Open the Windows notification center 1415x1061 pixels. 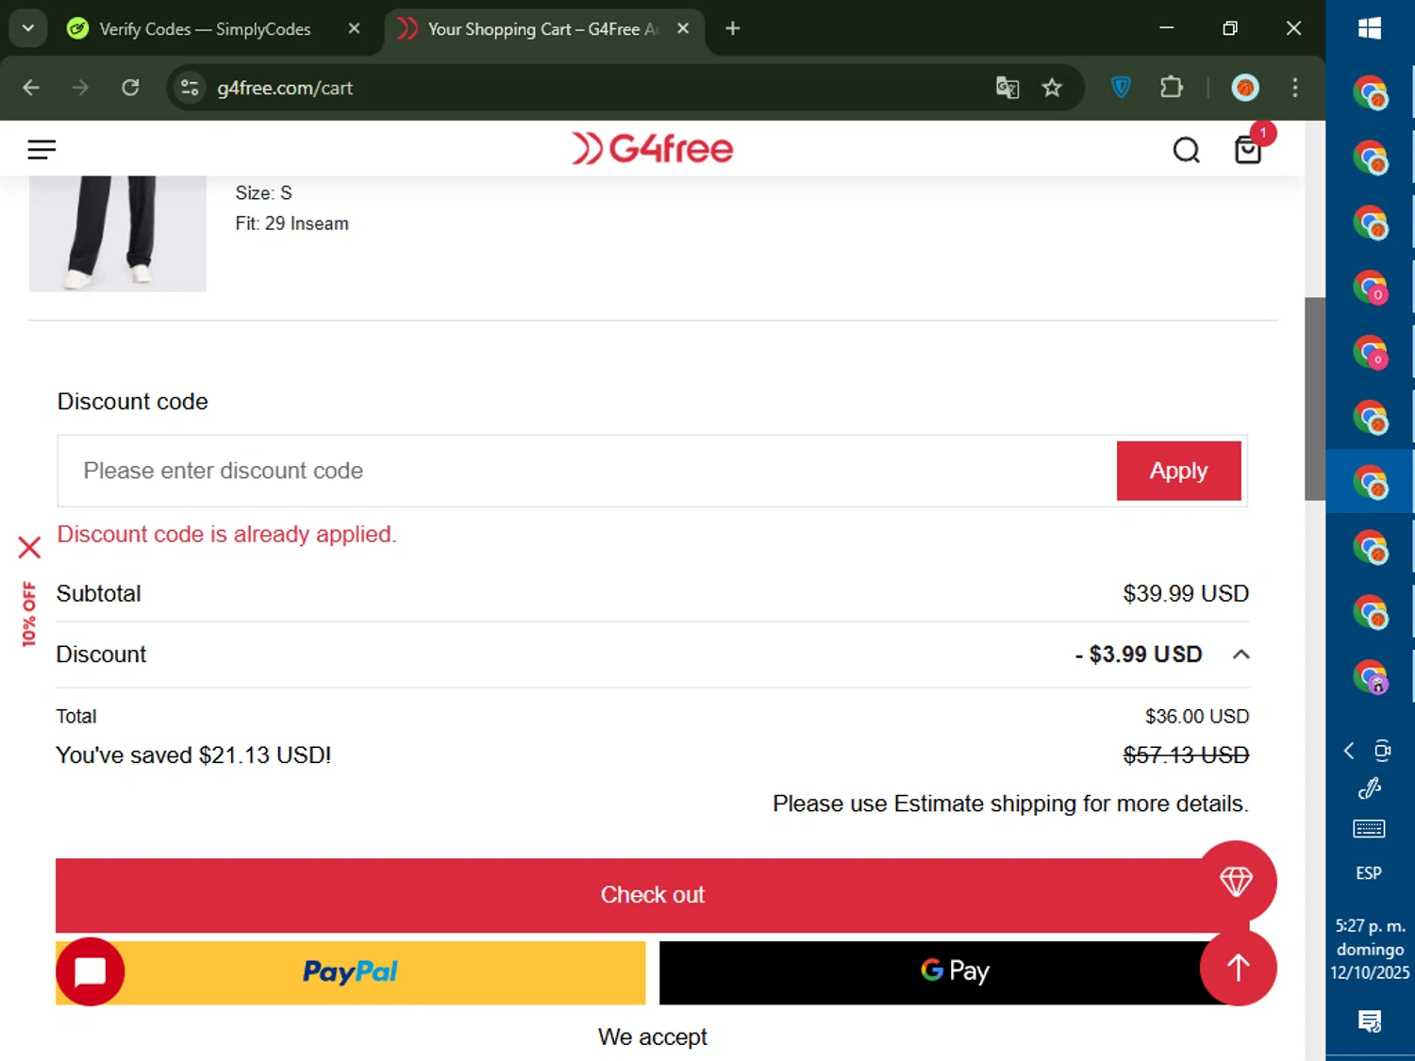(x=1370, y=1020)
